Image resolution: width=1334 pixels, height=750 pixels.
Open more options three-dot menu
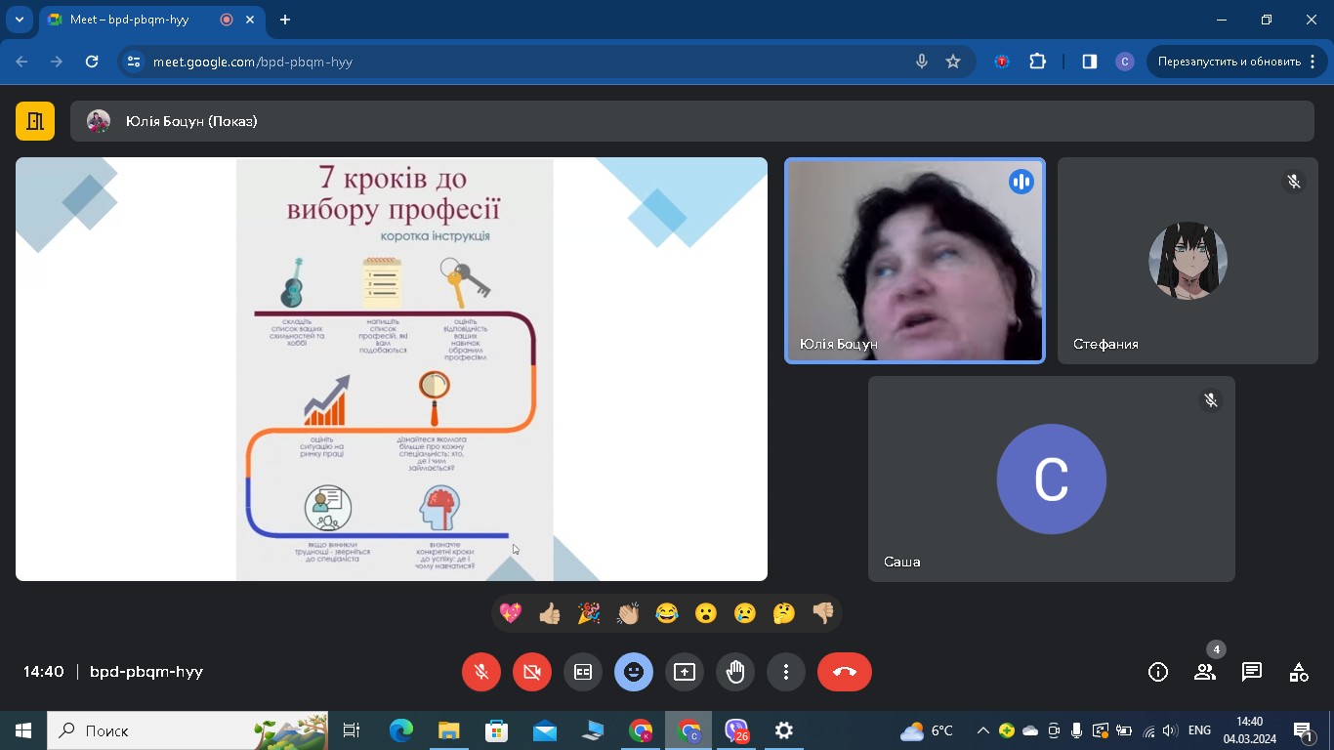(x=786, y=672)
